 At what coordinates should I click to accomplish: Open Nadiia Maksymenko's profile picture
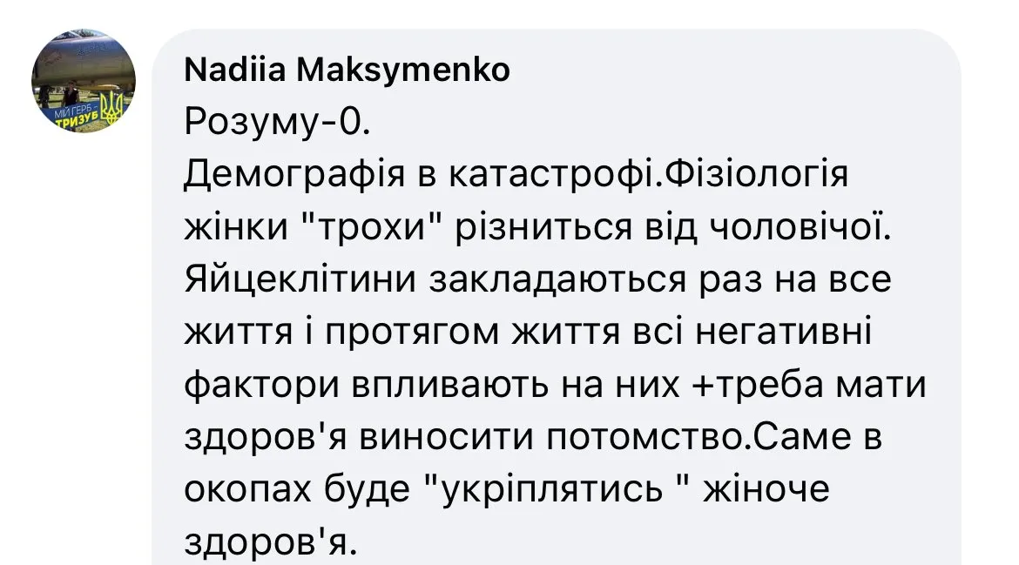point(84,81)
